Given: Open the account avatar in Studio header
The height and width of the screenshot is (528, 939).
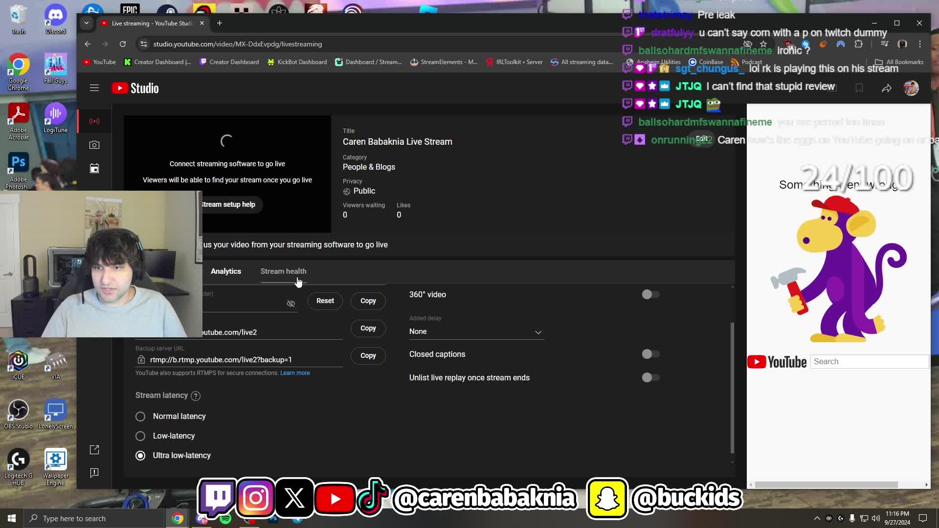Looking at the screenshot, I should pyautogui.click(x=911, y=88).
